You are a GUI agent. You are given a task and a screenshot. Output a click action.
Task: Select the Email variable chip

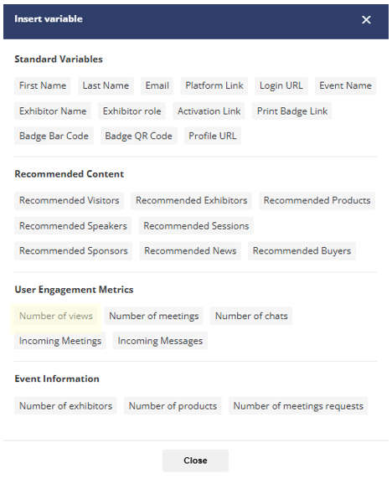[x=157, y=86]
